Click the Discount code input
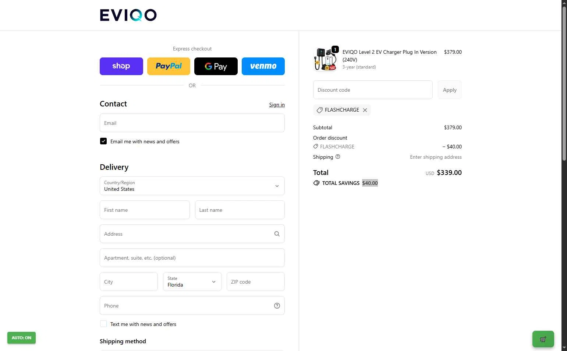This screenshot has width=567, height=351. click(x=373, y=90)
